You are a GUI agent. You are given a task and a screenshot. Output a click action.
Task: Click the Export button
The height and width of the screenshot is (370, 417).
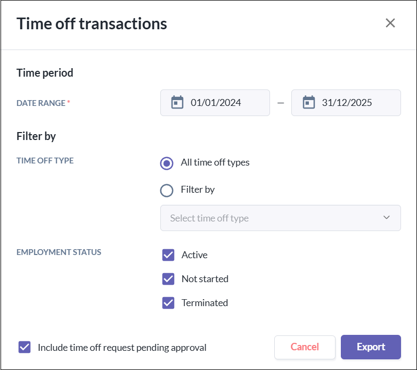pyautogui.click(x=371, y=347)
